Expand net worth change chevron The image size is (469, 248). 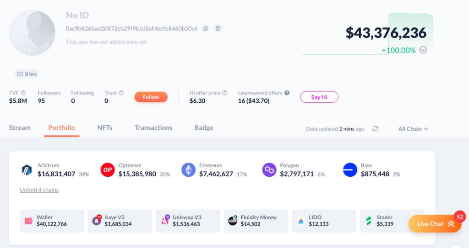423,50
